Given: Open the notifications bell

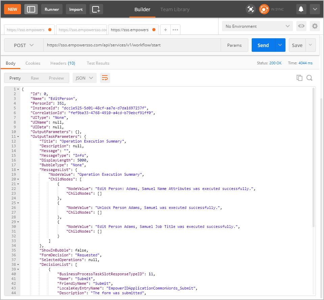Looking at the screenshot, I should click(x=301, y=9).
